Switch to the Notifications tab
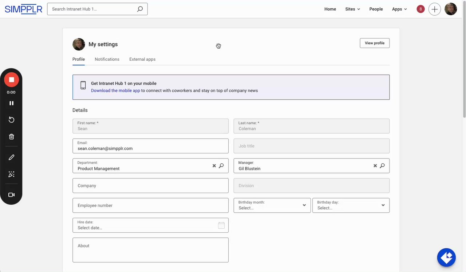Viewport: 466px width, 272px height. (107, 59)
